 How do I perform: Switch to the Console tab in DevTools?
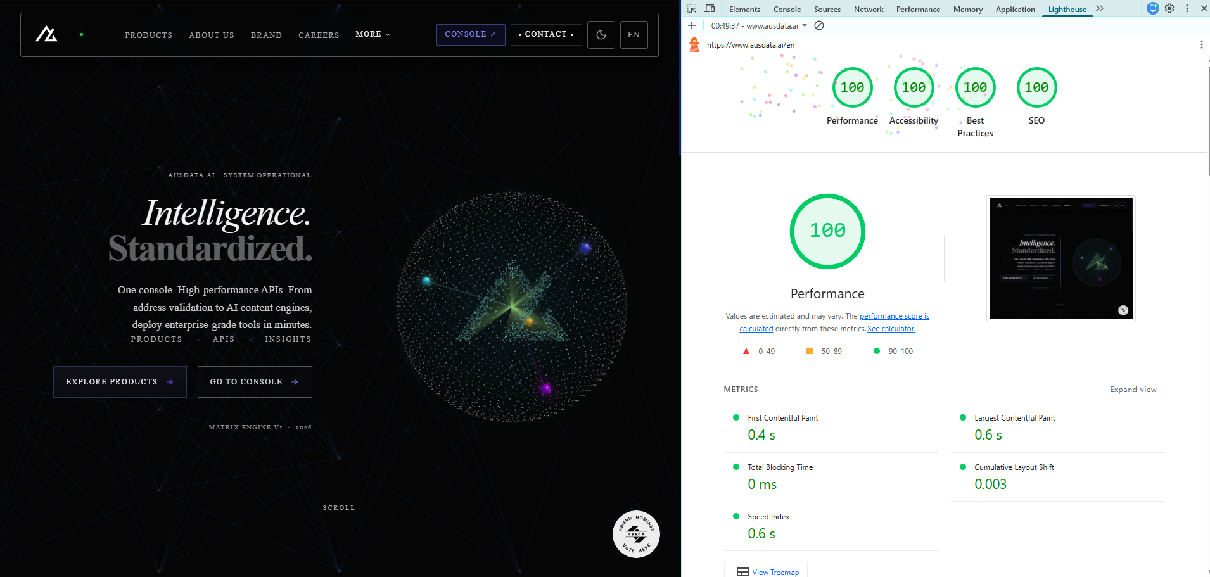[x=787, y=10]
